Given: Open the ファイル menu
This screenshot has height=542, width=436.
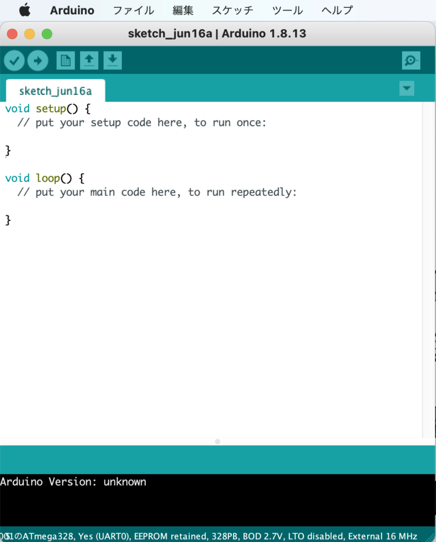Looking at the screenshot, I should point(134,11).
